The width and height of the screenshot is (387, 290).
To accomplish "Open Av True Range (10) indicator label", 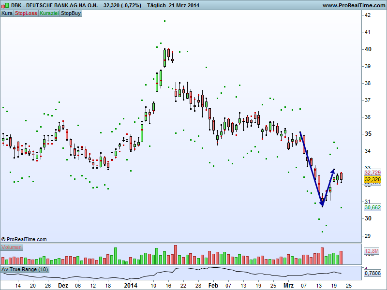I will 25,269.
